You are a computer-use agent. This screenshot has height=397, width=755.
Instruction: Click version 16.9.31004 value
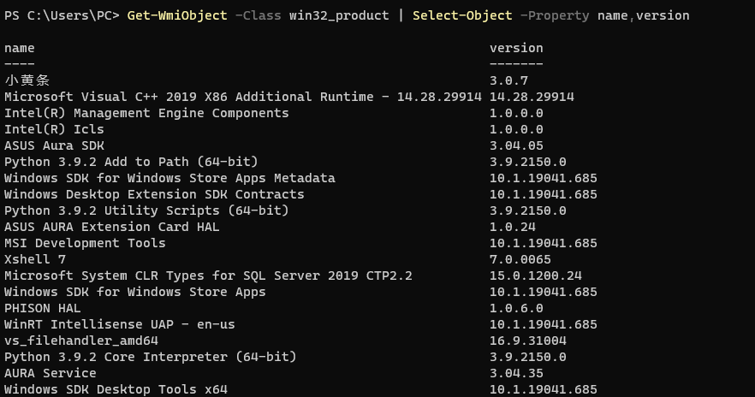pyautogui.click(x=527, y=341)
